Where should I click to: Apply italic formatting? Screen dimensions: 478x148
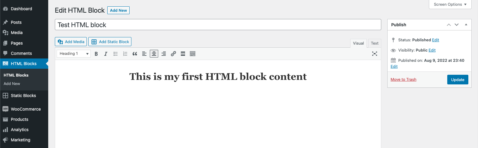[106, 54]
